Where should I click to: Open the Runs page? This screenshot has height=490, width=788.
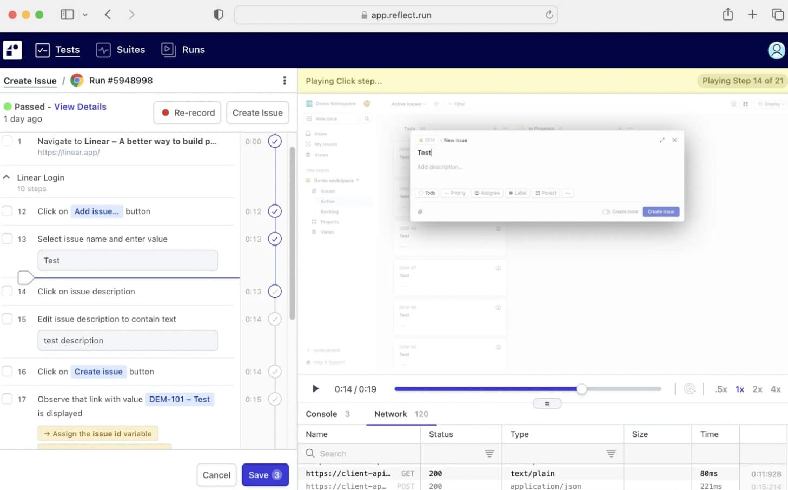coord(193,50)
